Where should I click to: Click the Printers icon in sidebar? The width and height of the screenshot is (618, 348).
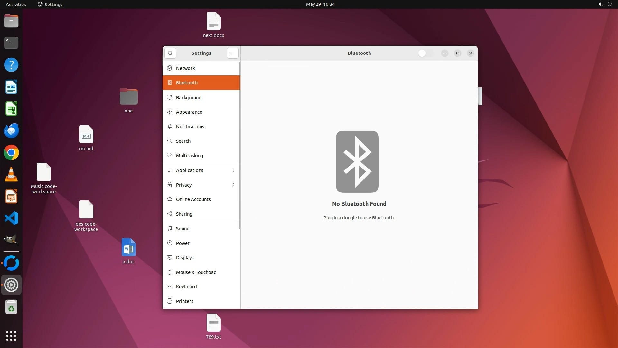[170, 301]
